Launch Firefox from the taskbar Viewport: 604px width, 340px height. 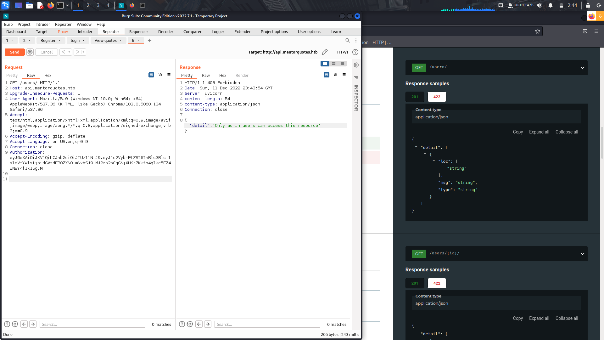51,5
